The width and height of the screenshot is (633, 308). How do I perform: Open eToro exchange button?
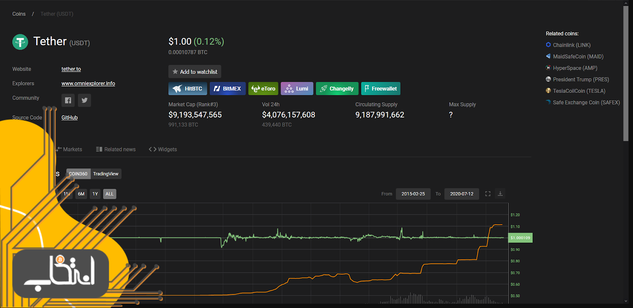263,89
